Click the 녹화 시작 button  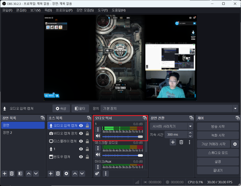coord(217,135)
